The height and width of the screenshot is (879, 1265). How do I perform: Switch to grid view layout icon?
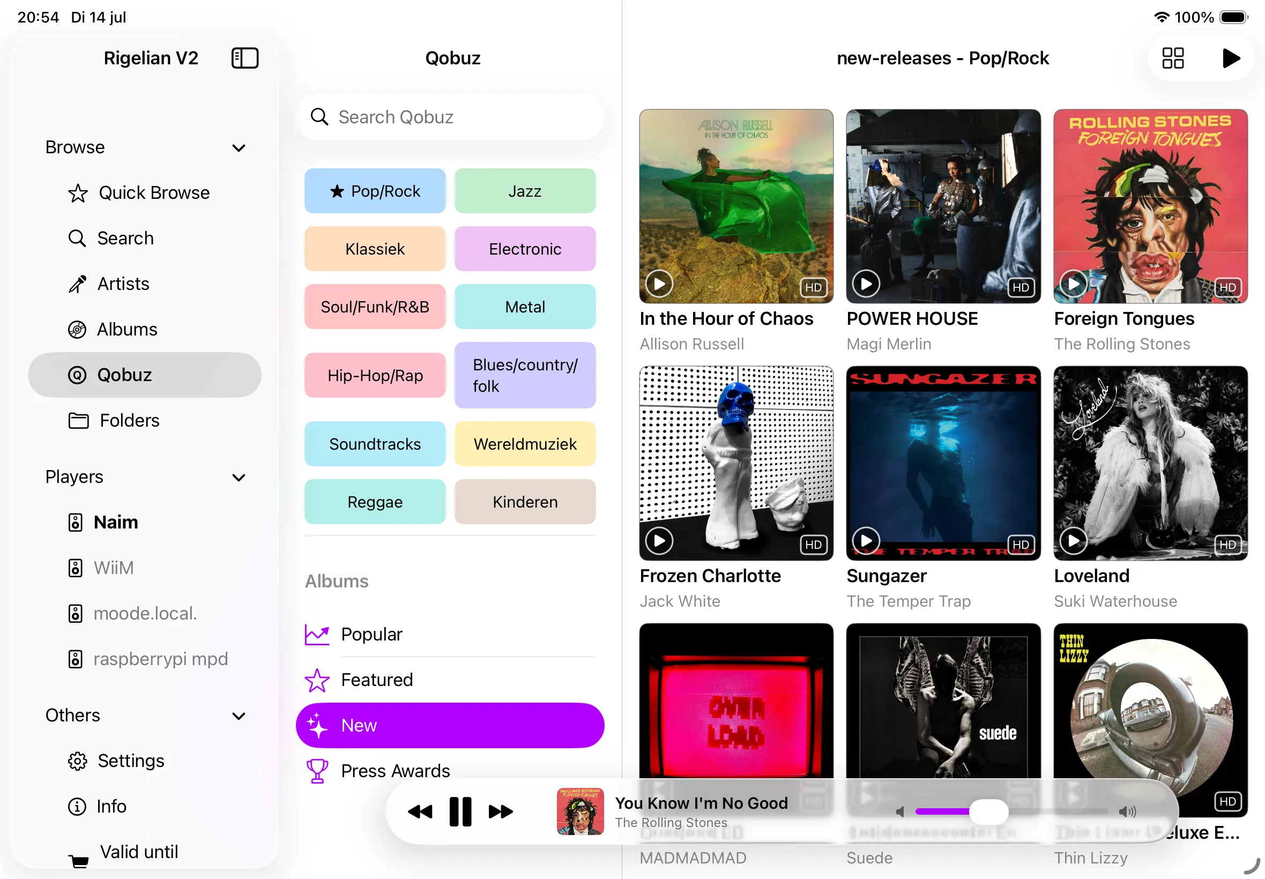[x=1172, y=58]
